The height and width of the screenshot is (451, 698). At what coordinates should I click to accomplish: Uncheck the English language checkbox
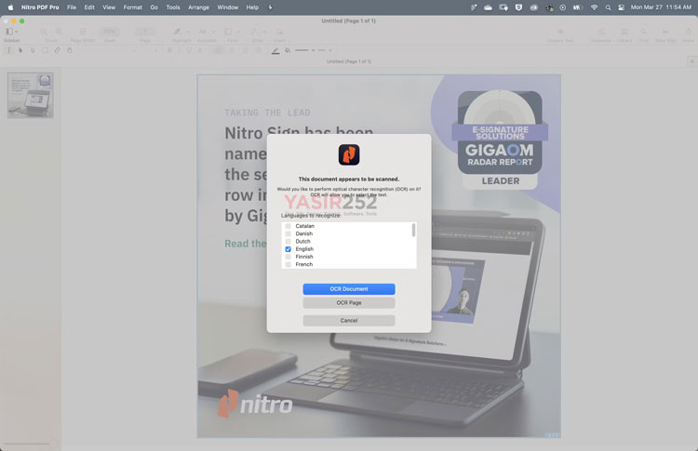pos(288,249)
